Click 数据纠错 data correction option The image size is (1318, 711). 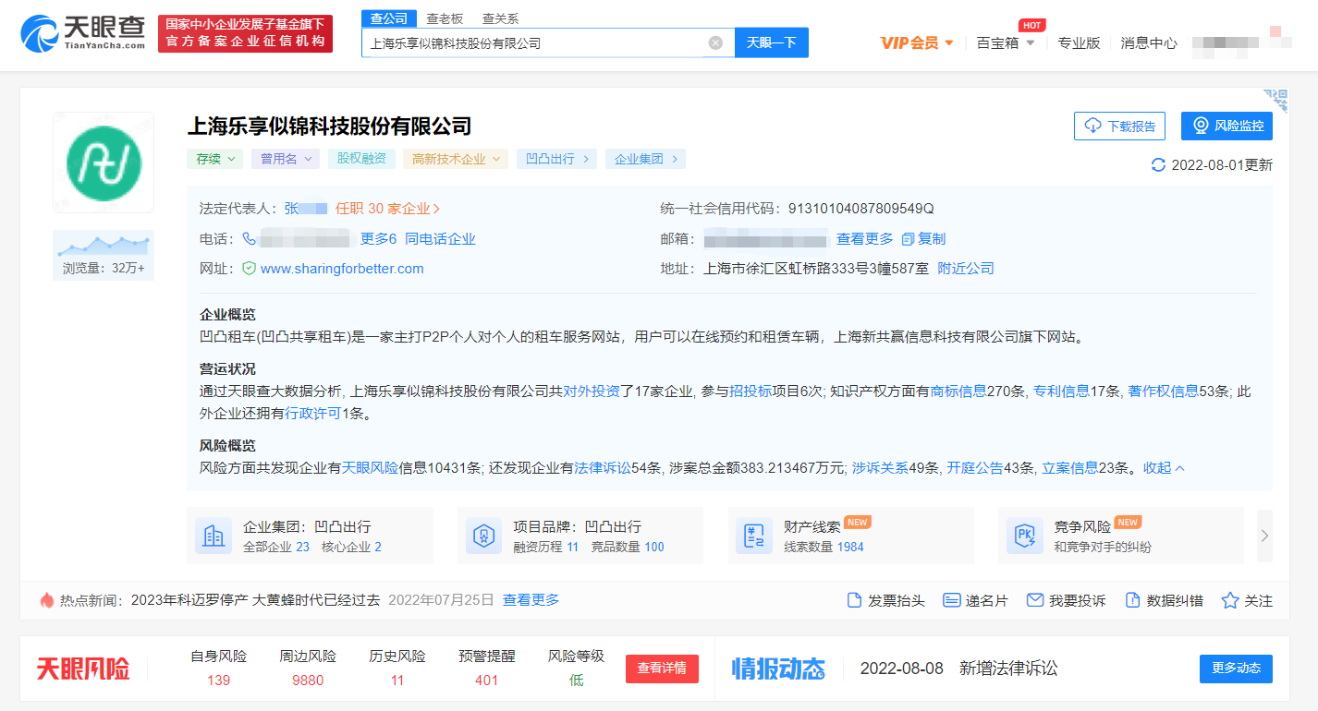[x=1165, y=600]
